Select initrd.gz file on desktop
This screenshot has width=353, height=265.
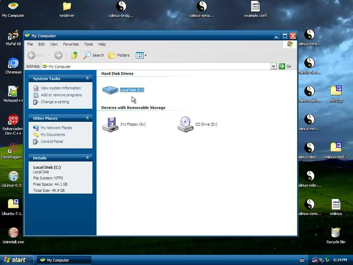click(x=336, y=94)
